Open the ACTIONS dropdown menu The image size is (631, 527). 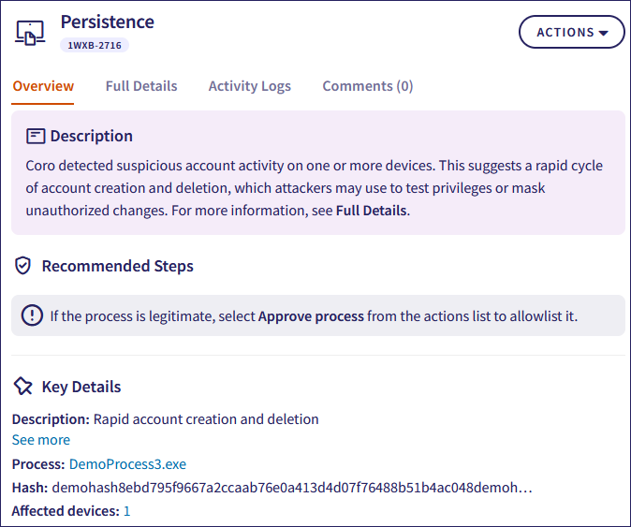pyautogui.click(x=571, y=32)
